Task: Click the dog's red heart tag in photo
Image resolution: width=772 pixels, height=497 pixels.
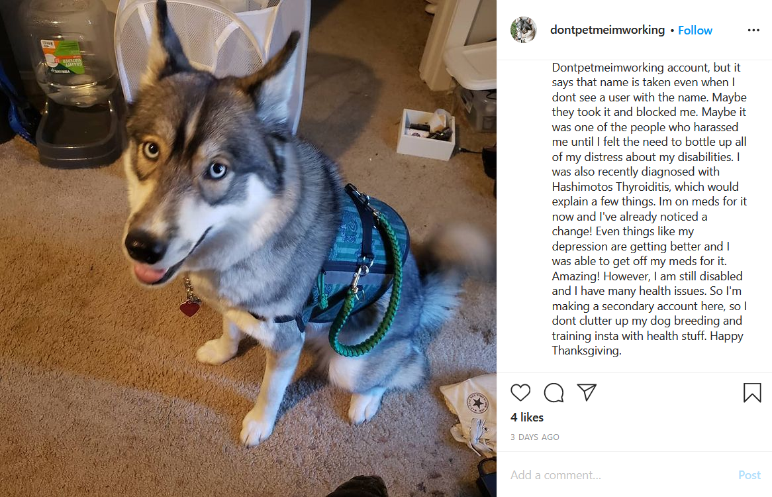Action: click(x=189, y=308)
